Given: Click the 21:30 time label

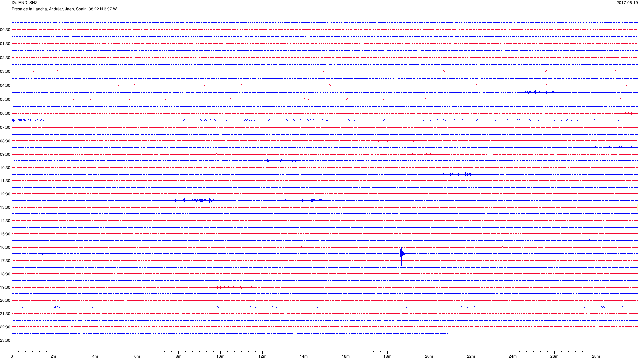Looking at the screenshot, I should click(x=5, y=314).
